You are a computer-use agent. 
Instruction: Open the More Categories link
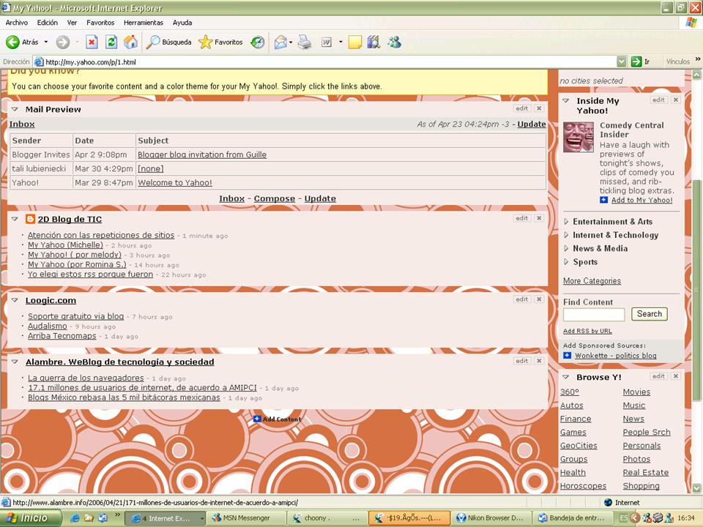(592, 281)
